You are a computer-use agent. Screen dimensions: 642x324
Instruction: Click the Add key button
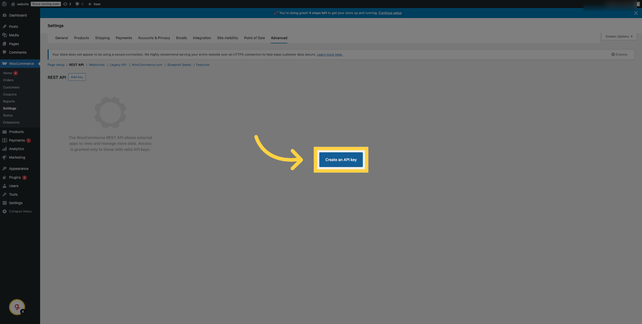77,77
